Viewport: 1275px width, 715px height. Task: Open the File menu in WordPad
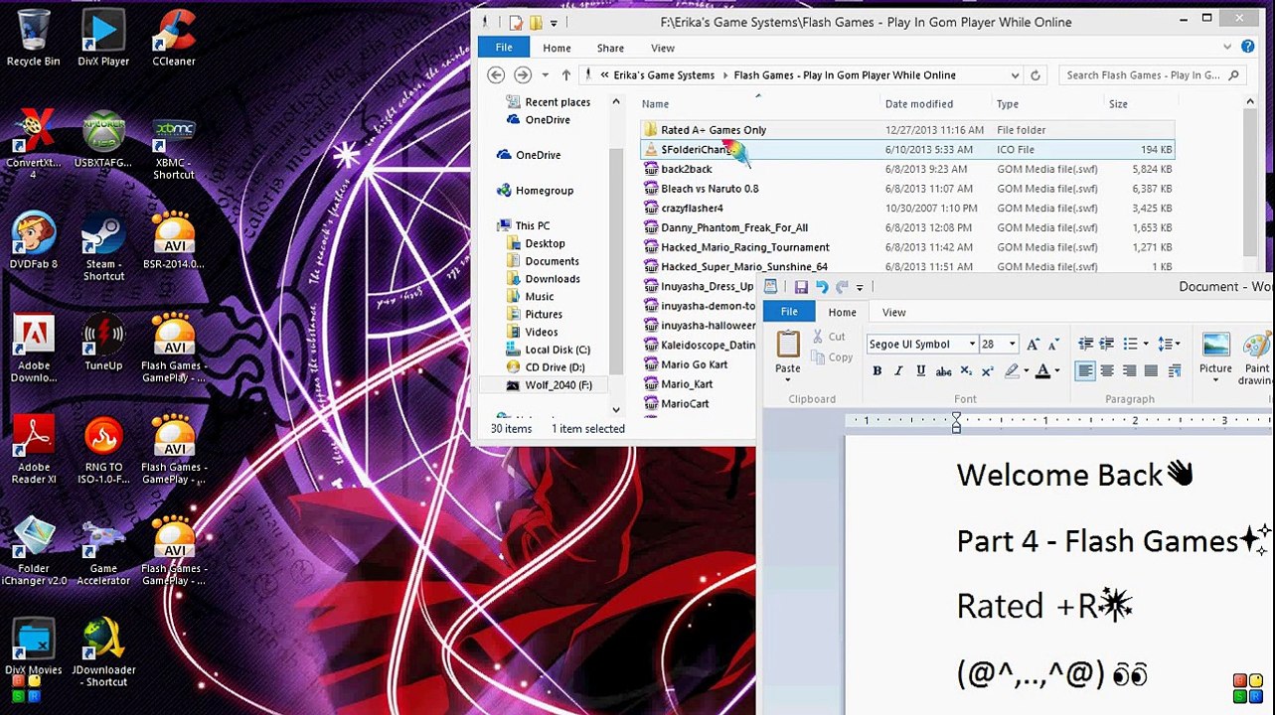click(789, 312)
